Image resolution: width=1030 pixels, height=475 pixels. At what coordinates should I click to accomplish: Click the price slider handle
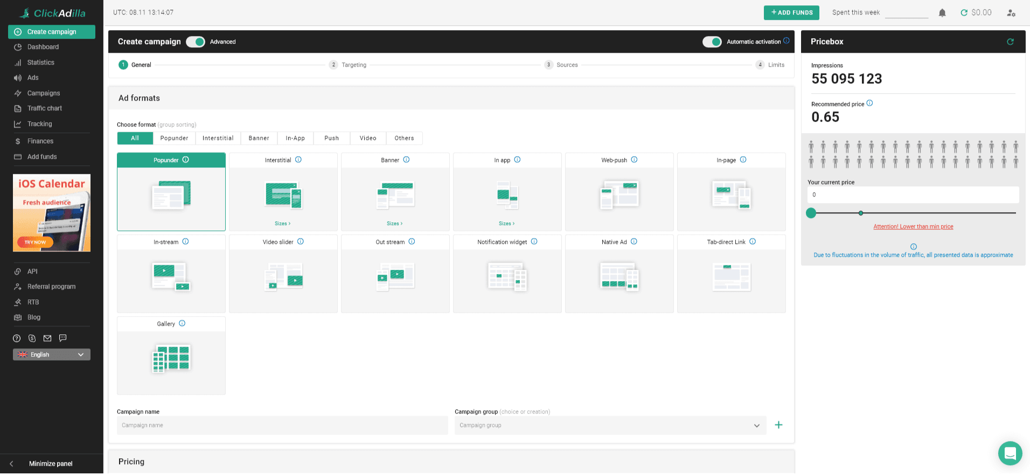click(811, 213)
